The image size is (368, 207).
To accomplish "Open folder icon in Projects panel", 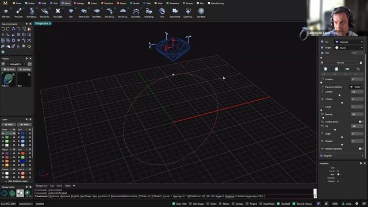I will 29,64.
